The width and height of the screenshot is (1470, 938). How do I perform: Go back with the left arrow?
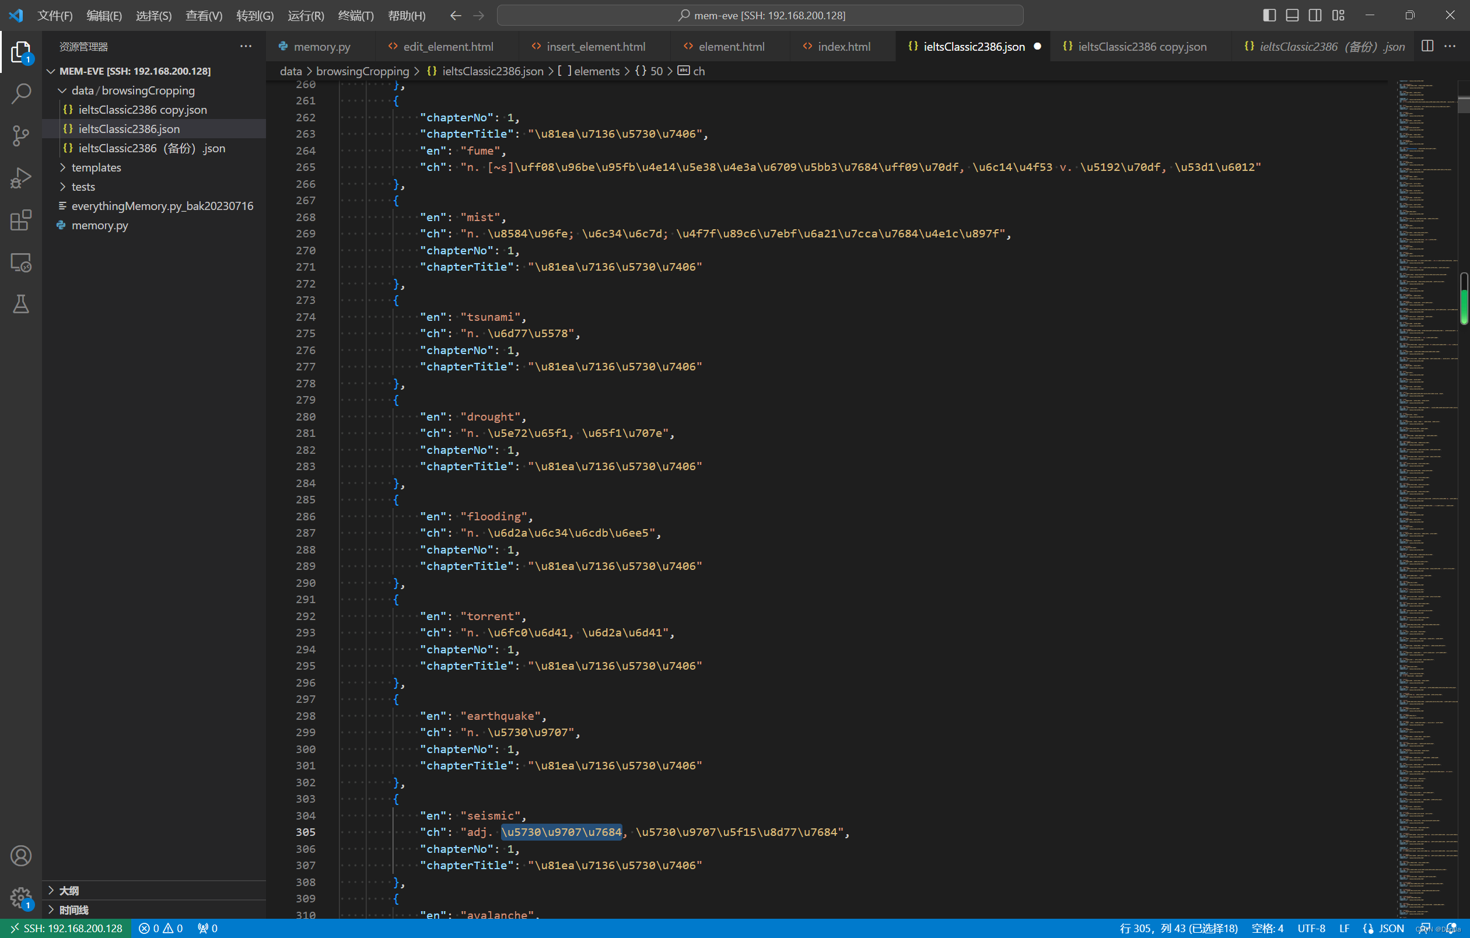tap(456, 15)
